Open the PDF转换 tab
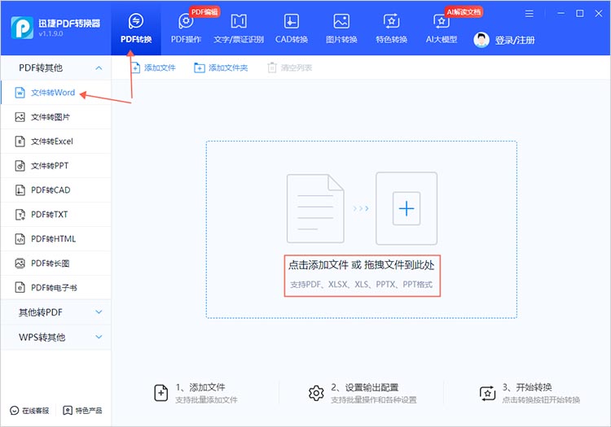611x427 pixels. (x=135, y=28)
